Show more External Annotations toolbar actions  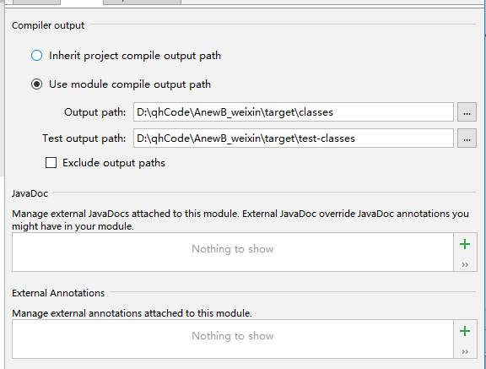click(x=465, y=351)
